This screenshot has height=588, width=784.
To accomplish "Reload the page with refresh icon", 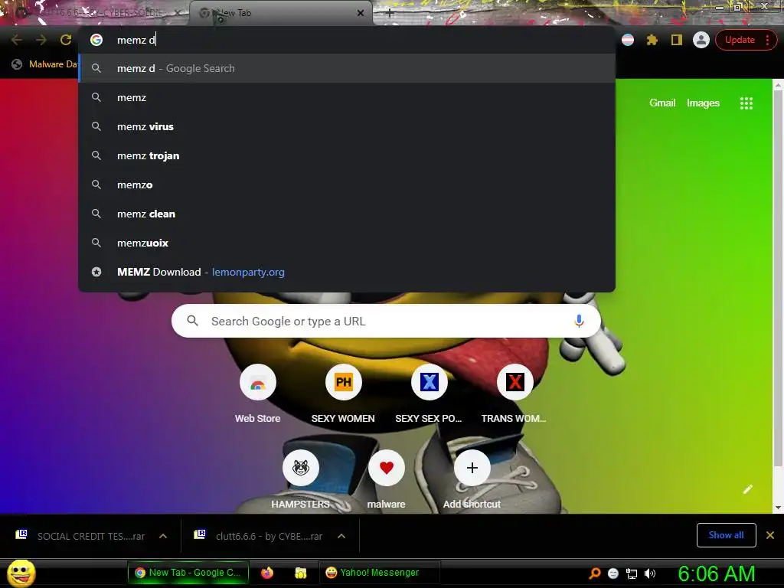I will [x=66, y=40].
